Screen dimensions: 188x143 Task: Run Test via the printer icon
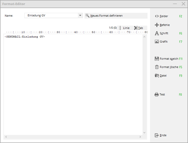(x=157, y=94)
